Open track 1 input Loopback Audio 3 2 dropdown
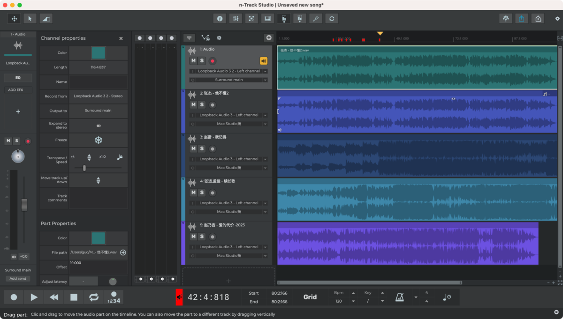Viewport: 563px width, 319px height. point(228,71)
